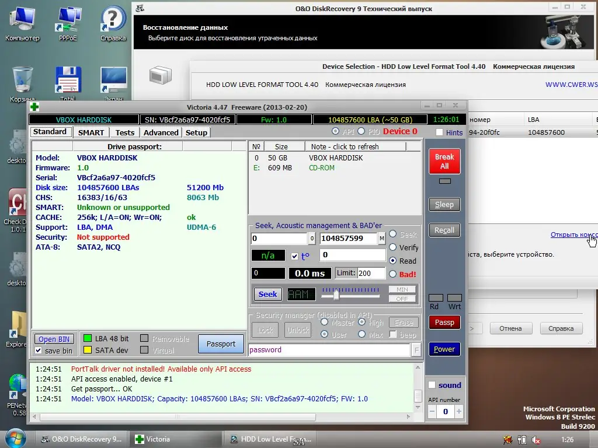Screen dimensions: 598x448
Task: Enable the sound checkbox
Action: pos(432,385)
